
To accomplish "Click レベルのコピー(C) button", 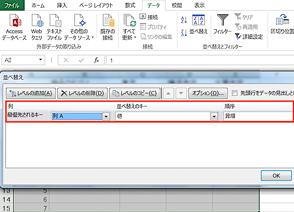I will (x=135, y=93).
